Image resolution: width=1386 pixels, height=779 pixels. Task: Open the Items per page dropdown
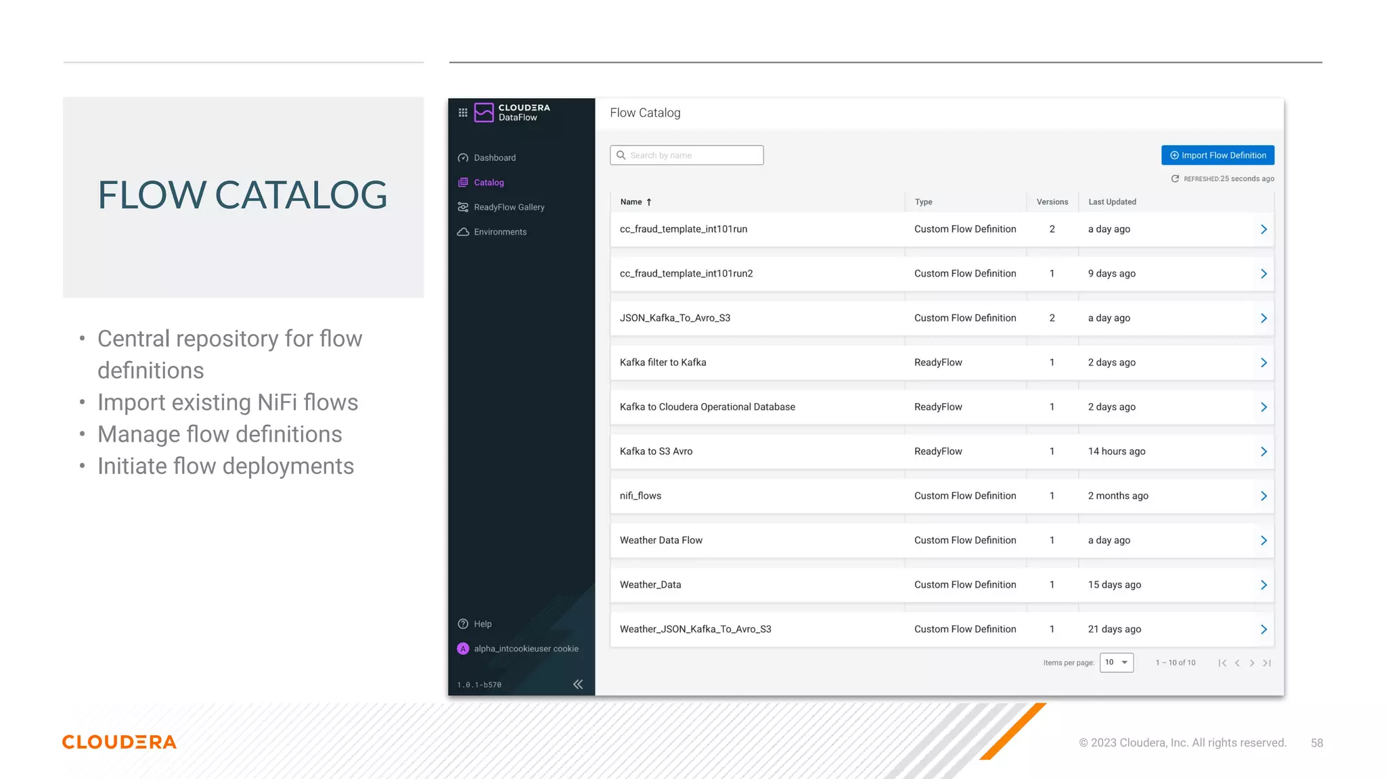tap(1116, 663)
